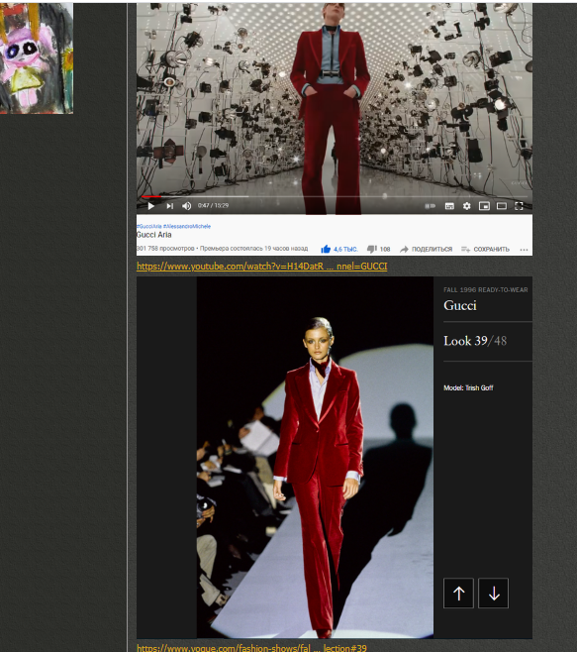Click the 0:47 / 15:29 time display

[x=213, y=205]
